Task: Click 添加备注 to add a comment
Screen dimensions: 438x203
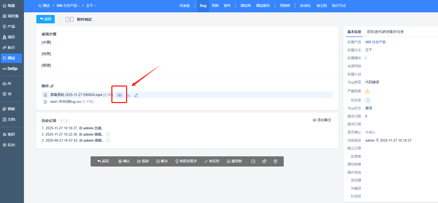Action: (x=322, y=120)
